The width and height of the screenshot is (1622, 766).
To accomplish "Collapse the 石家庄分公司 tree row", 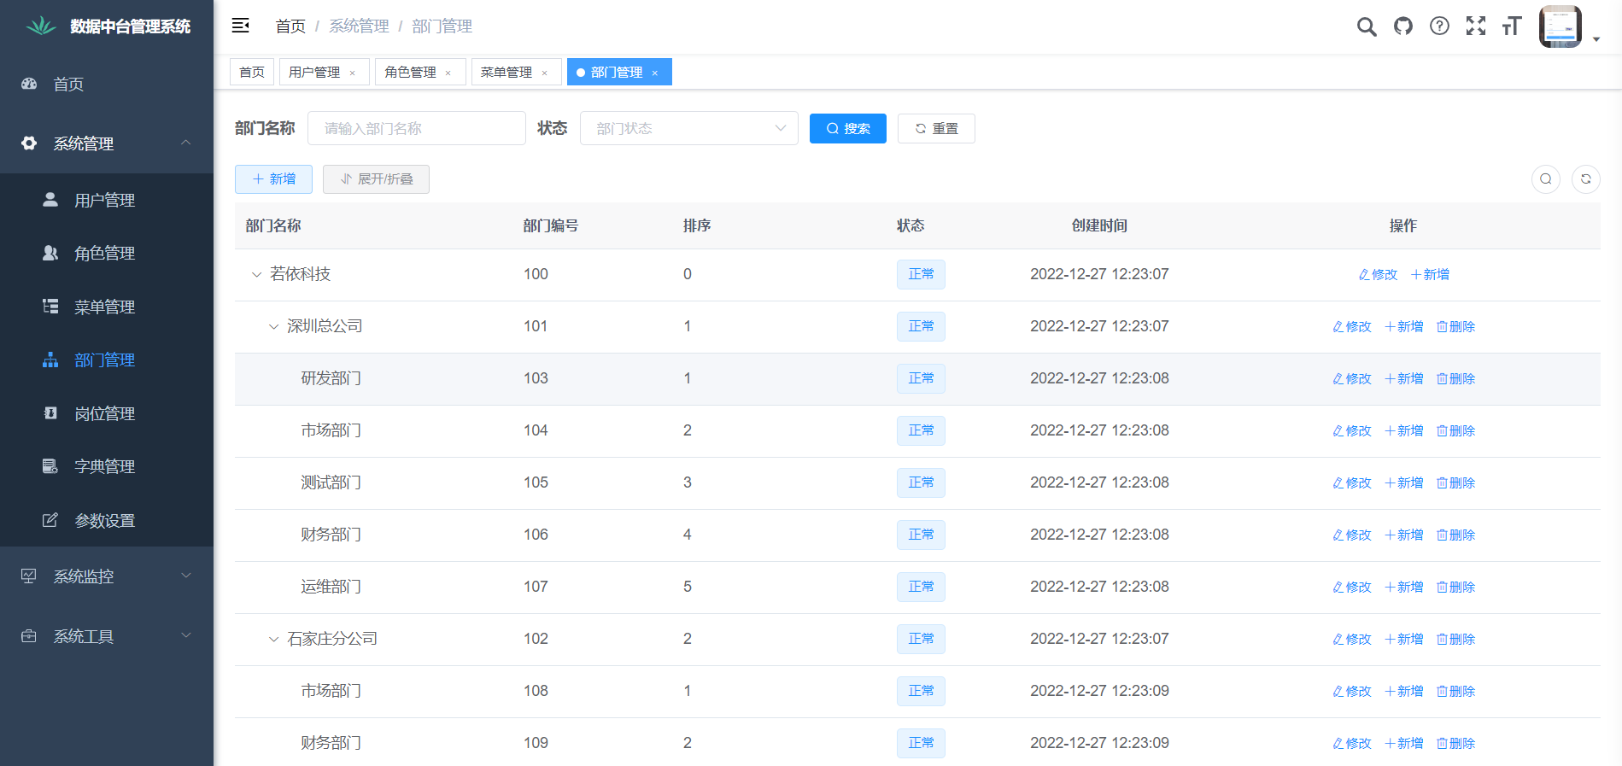I will click(x=273, y=639).
